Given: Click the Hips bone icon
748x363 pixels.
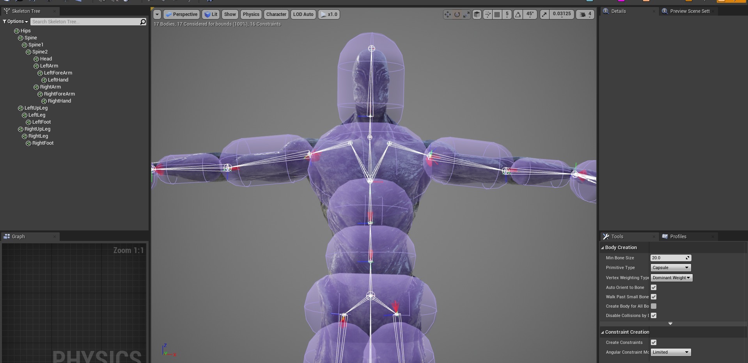Looking at the screenshot, I should pyautogui.click(x=17, y=31).
